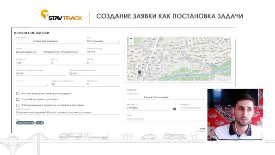
Task: Remove the СК tag chip
Action: pos(42,123)
